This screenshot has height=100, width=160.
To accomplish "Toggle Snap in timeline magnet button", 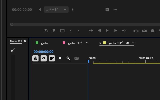I will (x=44, y=58).
